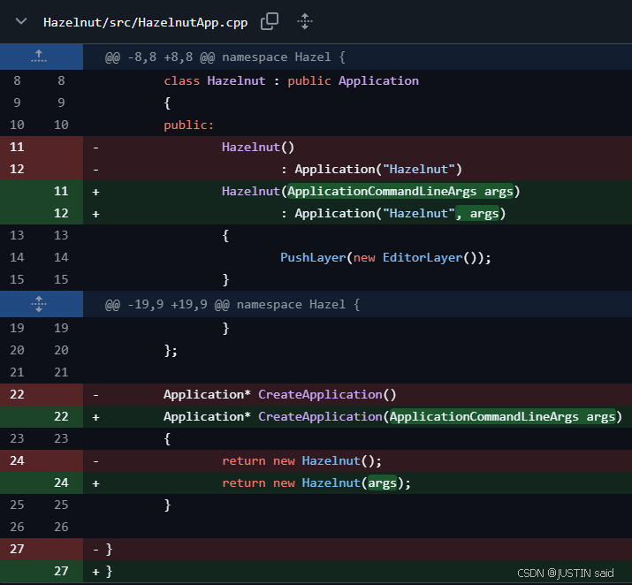The image size is (632, 585).
Task: Expand hidden lines between lines 15 and 19
Action: click(x=39, y=304)
